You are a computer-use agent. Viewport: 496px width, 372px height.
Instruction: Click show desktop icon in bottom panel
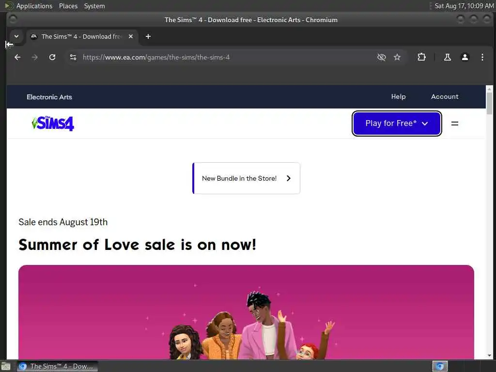point(6,366)
